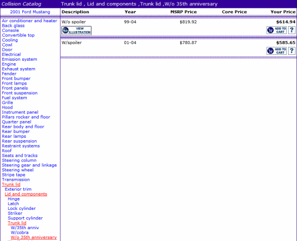Viewport: 297px width, 241px height.
Task: Collapse the top-level Trunk lid category
Action: pos(11,185)
